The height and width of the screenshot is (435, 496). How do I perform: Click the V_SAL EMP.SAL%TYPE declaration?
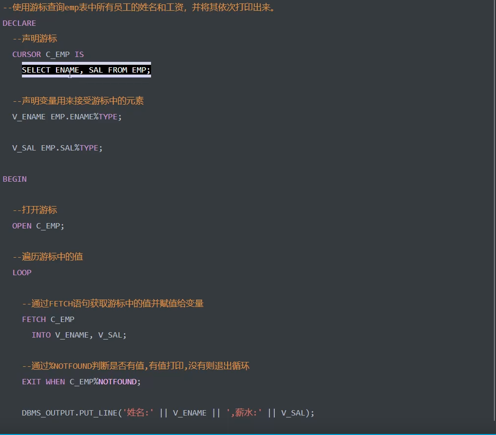pyautogui.click(x=57, y=148)
